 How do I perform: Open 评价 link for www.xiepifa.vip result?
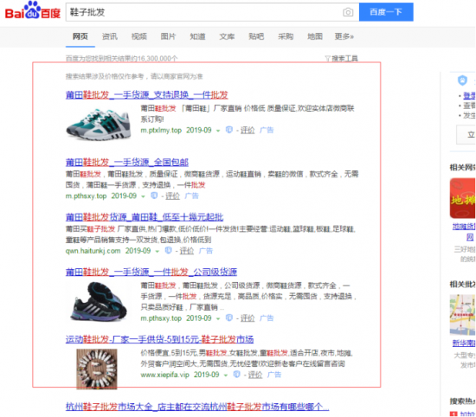255,375
